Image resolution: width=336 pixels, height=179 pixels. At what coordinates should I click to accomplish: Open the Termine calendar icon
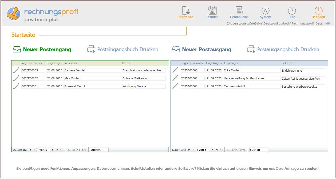[x=212, y=11]
